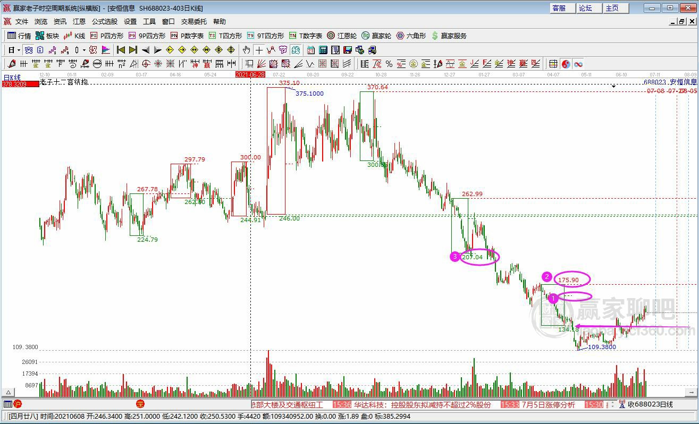Click the 日K线 chart label

(x=12, y=78)
